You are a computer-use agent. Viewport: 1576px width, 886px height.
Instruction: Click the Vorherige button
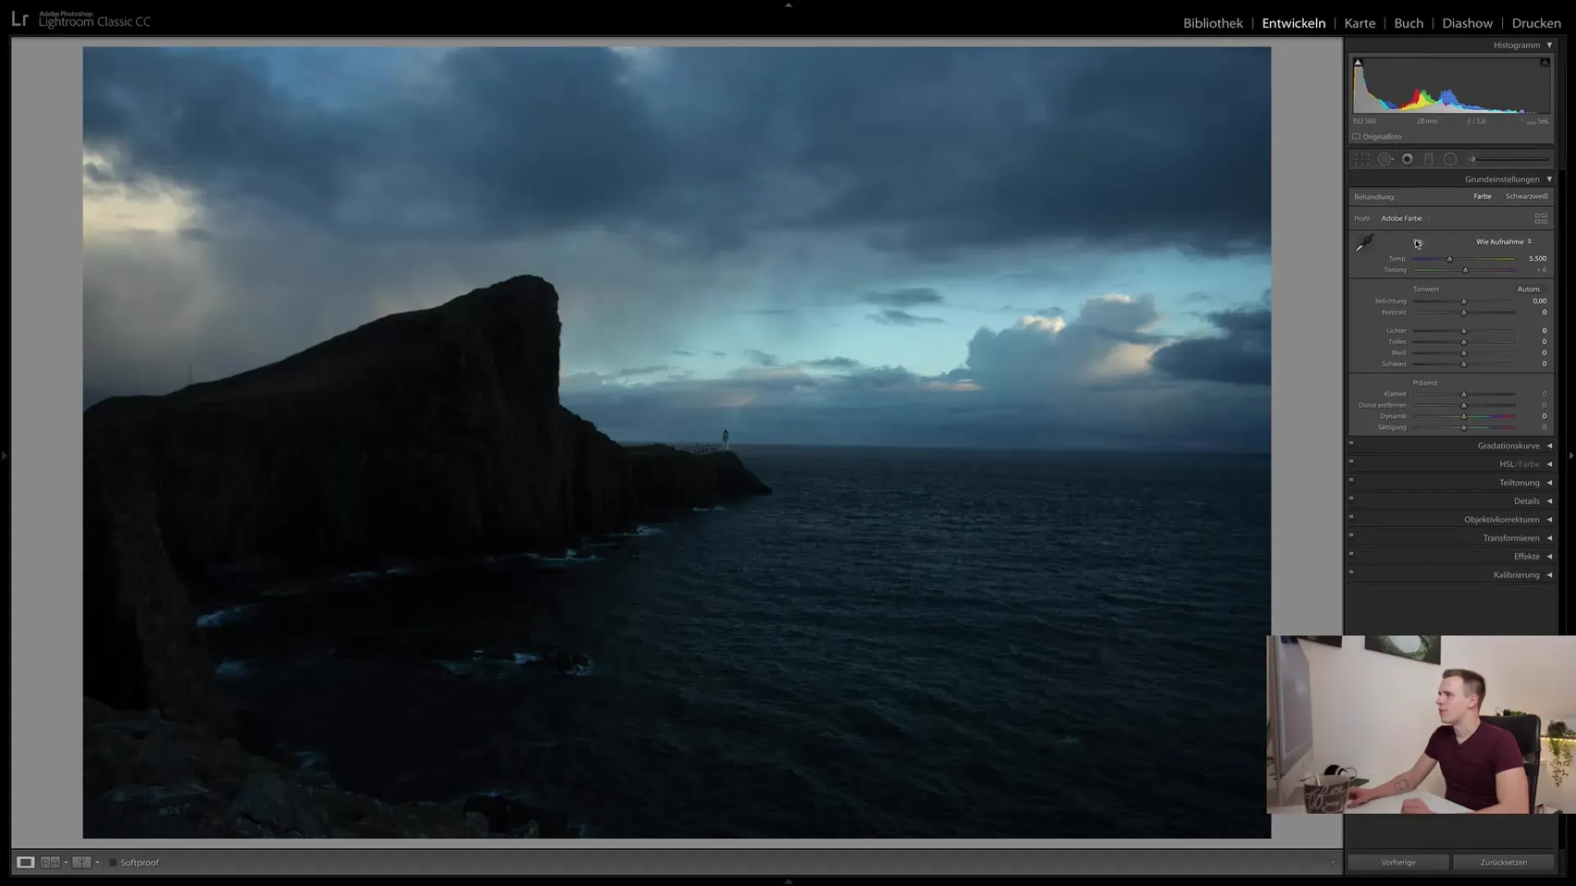[x=1398, y=862]
